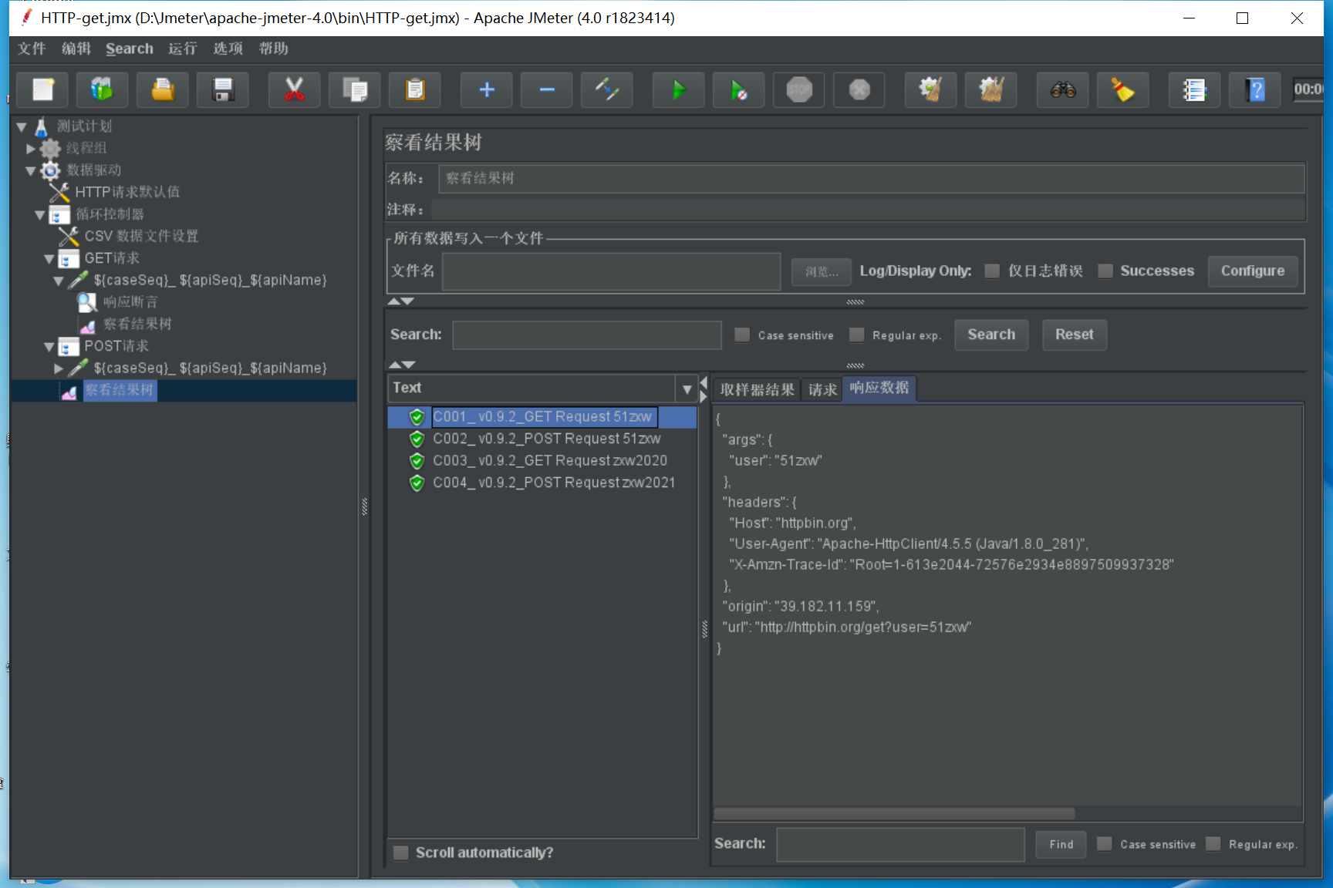Click the New test plan toolbar icon
Screen dimensions: 1333x888
[42, 90]
